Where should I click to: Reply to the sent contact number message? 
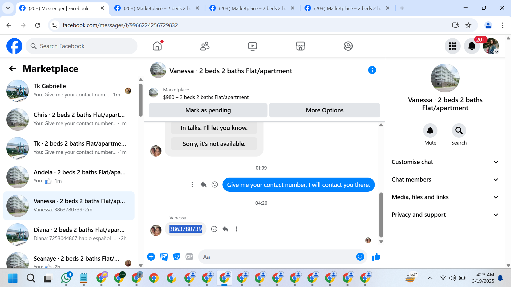pos(204,184)
